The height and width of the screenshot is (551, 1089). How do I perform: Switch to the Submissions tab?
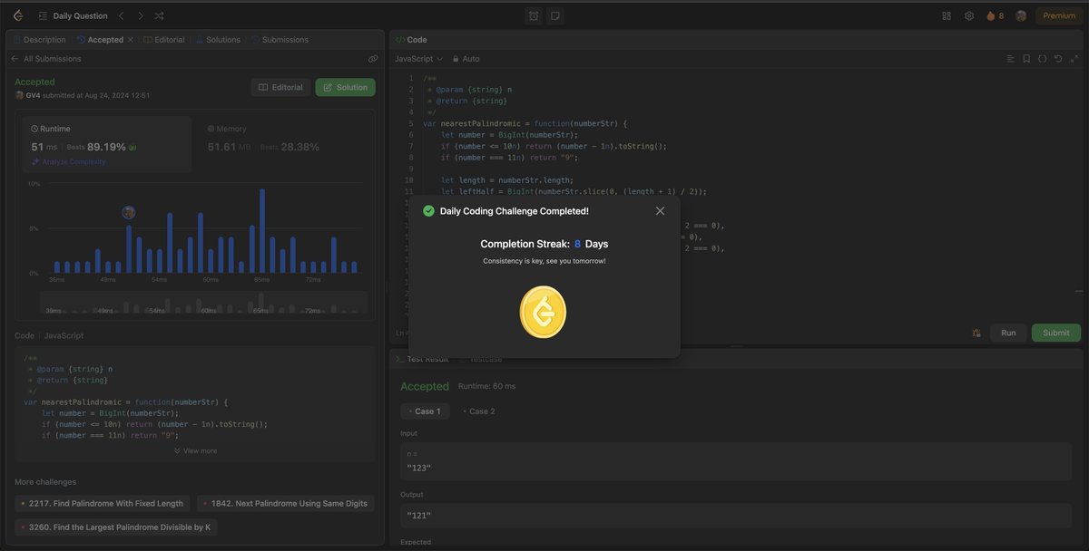[x=280, y=40]
